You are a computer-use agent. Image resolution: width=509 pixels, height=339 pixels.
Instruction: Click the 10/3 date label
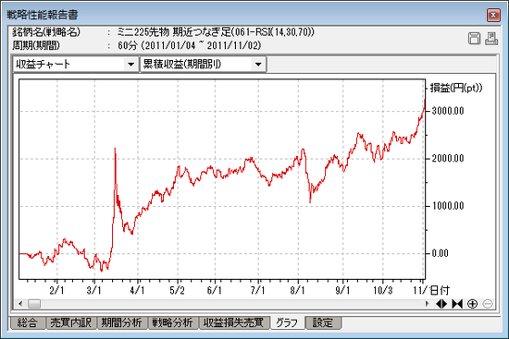383,290
